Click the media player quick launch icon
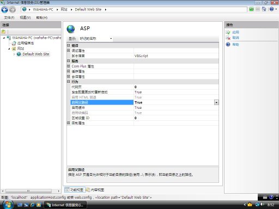Viewport: 279px width, 209px height. 39,205
